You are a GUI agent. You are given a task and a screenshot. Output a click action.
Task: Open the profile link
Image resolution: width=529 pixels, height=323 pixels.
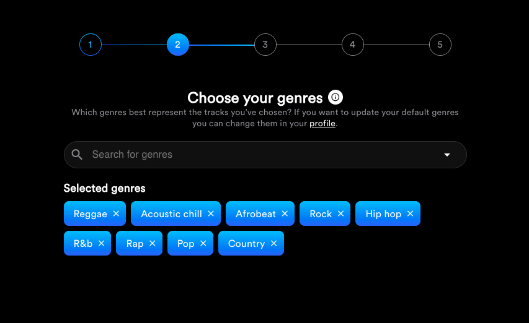coord(322,124)
